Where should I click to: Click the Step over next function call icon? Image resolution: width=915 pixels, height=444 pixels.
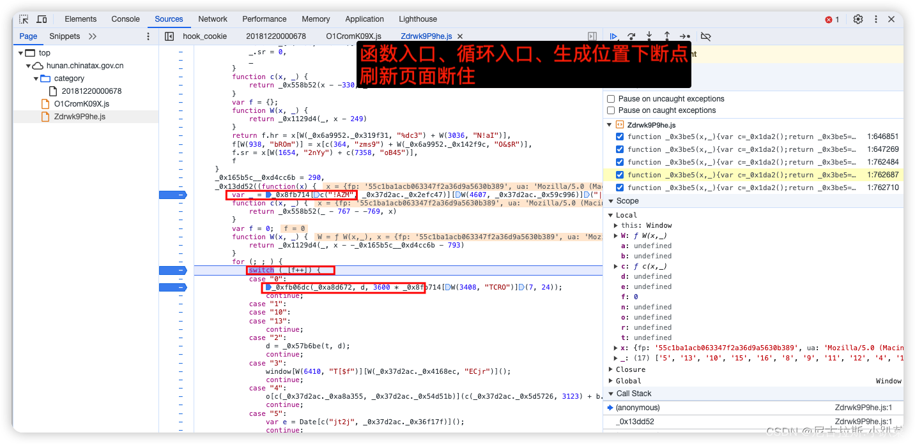tap(631, 36)
